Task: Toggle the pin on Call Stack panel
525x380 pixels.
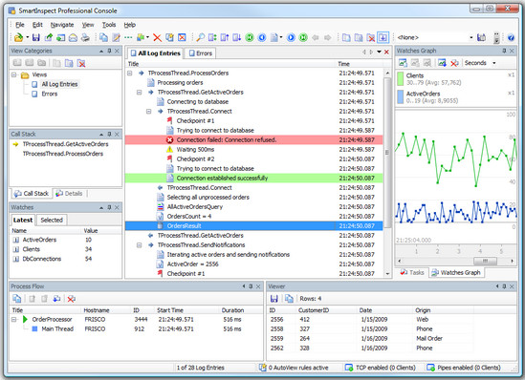Action: click(x=109, y=134)
